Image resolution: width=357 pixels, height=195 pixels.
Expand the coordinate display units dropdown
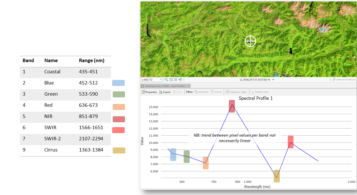(273, 80)
